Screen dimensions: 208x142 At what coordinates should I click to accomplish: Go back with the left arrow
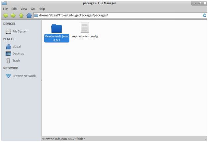tap(5, 16)
